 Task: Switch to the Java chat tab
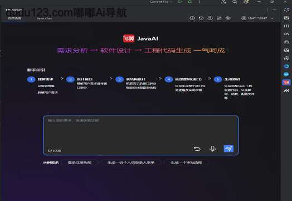[44, 18]
